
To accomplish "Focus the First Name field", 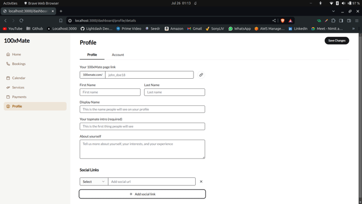I will point(110,92).
